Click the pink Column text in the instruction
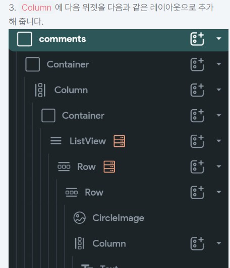230x268 pixels. 36,8
